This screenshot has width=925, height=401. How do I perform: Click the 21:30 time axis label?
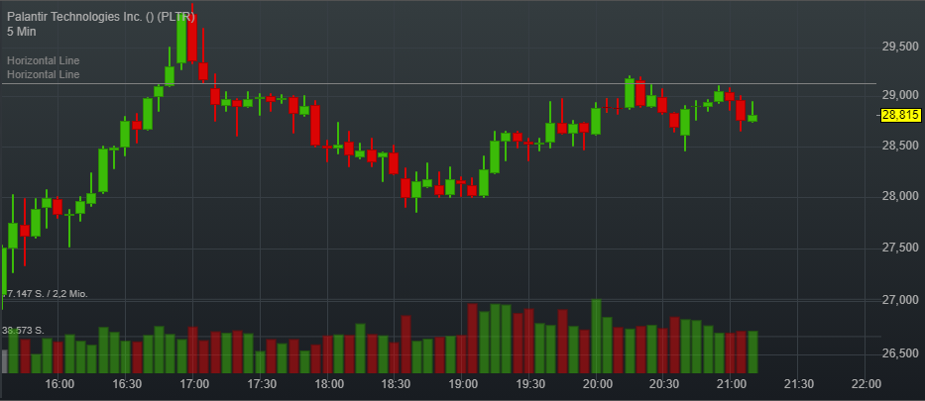point(798,384)
